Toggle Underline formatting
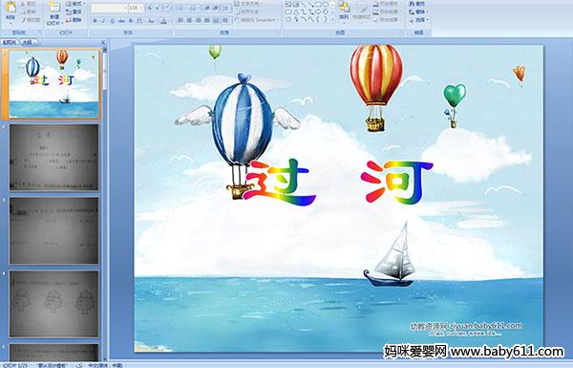The height and width of the screenshot is (368, 573). [113, 21]
